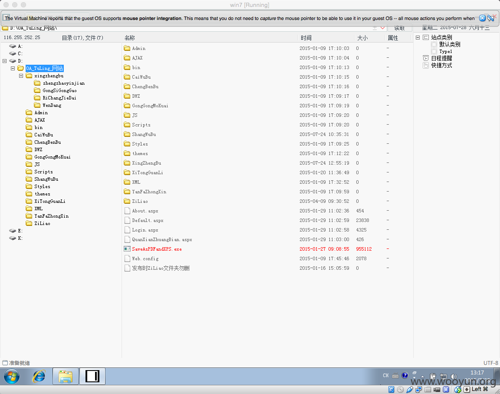Click the keyboard icon in language bar
Screen dimensions: 500x394
point(395,376)
